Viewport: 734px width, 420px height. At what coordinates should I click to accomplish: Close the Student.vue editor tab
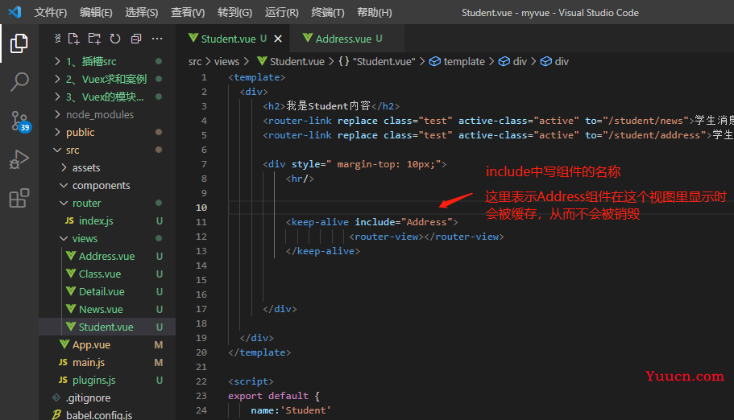pos(278,39)
